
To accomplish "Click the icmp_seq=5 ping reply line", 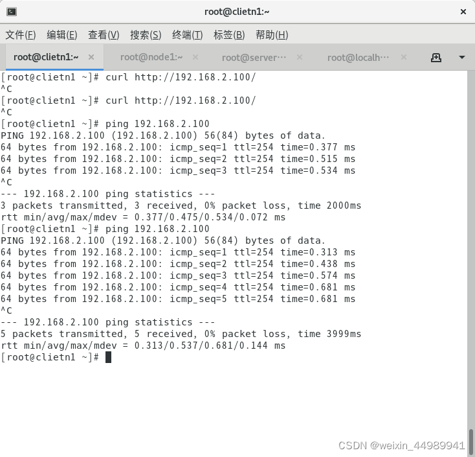I will pyautogui.click(x=178, y=299).
